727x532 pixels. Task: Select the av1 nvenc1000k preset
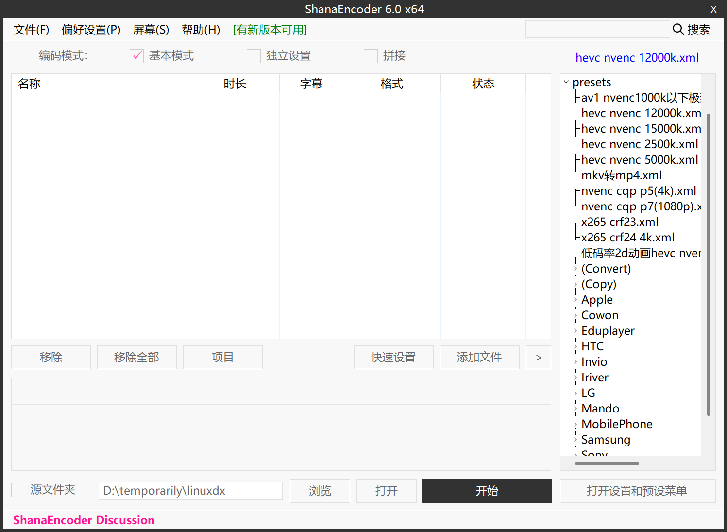(641, 98)
